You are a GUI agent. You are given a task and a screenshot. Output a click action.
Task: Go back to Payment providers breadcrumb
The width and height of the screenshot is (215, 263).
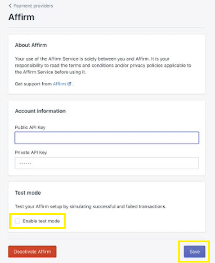pyautogui.click(x=33, y=6)
